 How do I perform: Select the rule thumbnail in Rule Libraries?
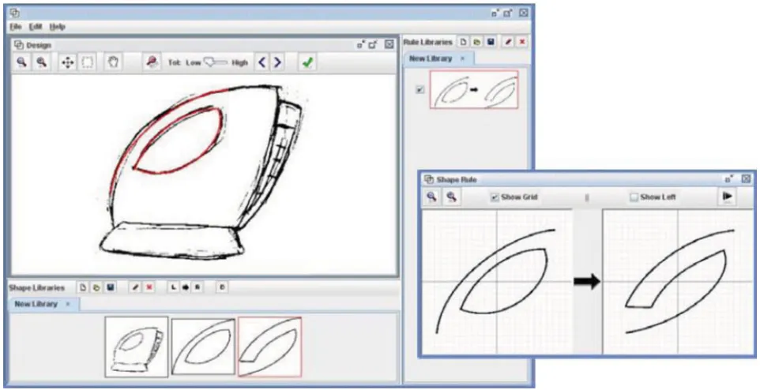pos(474,89)
